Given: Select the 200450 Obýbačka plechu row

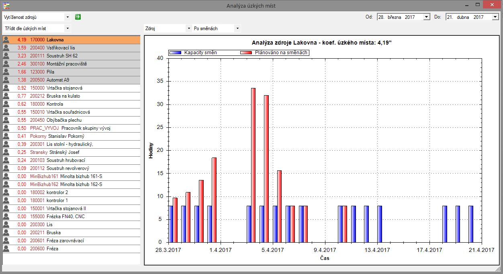Looking at the screenshot, I should [72, 120].
